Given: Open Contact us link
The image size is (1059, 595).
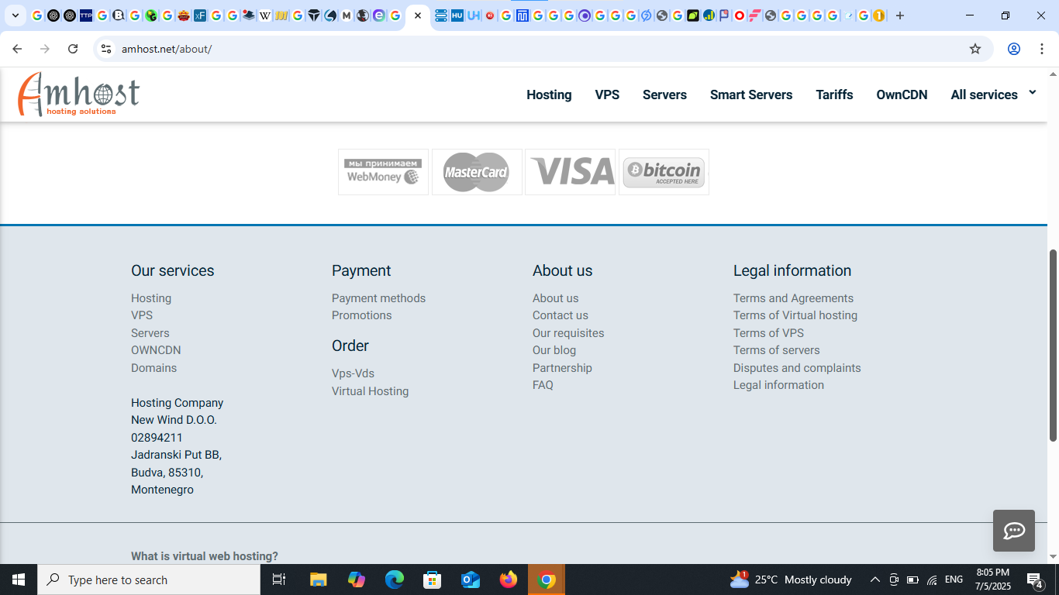Looking at the screenshot, I should (560, 315).
